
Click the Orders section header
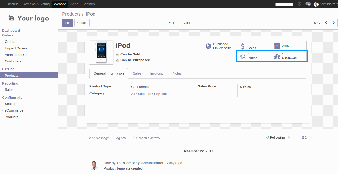[x=8, y=35]
